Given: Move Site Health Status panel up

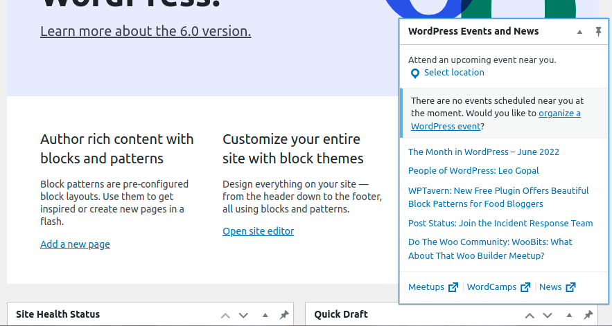Looking at the screenshot, I should (225, 315).
